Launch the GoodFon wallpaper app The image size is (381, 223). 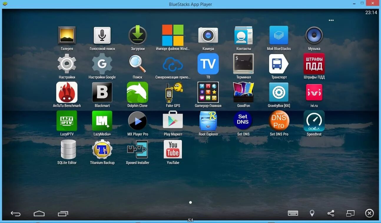click(243, 92)
